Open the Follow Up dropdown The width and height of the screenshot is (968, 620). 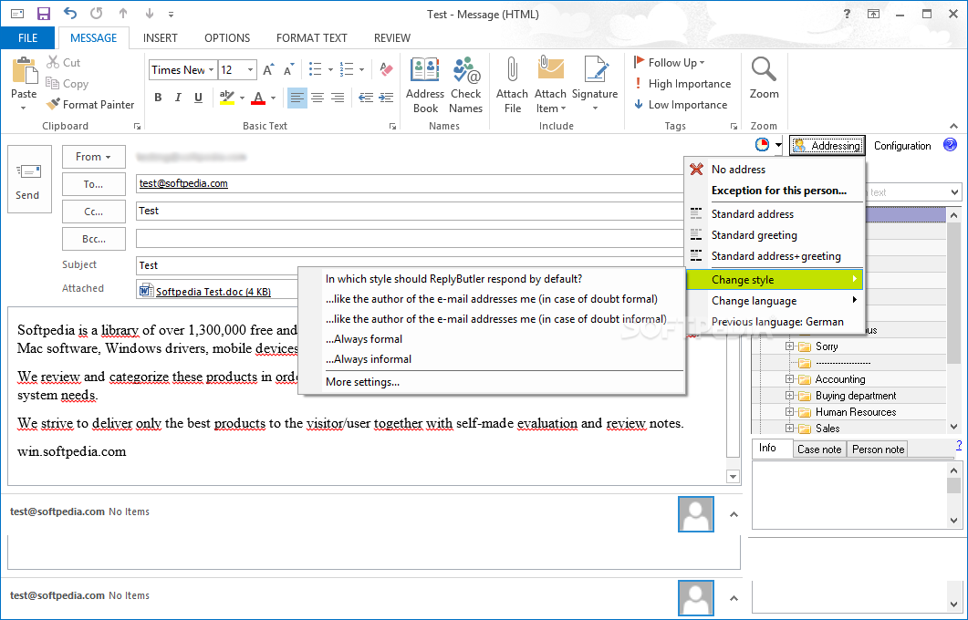(669, 62)
